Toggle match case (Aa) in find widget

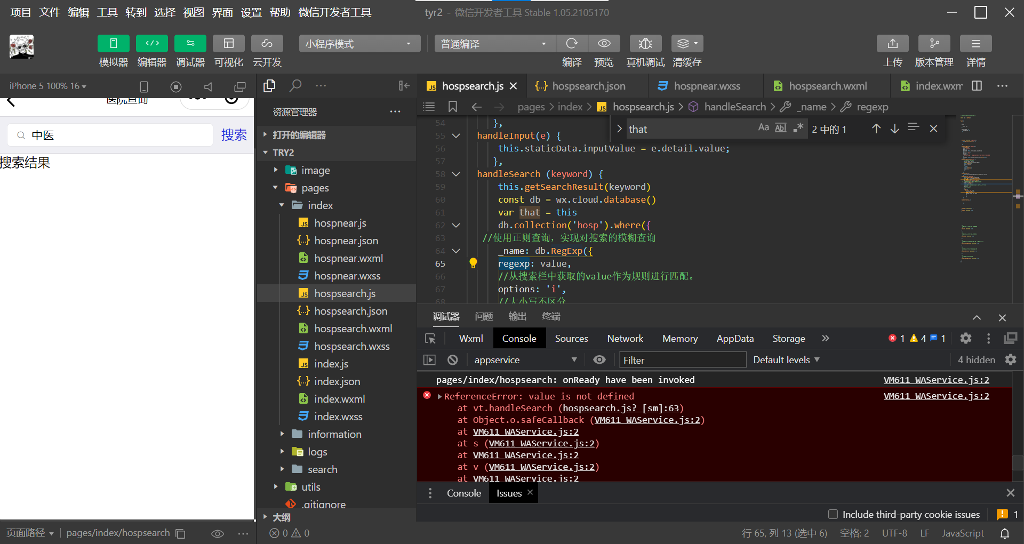click(x=764, y=127)
